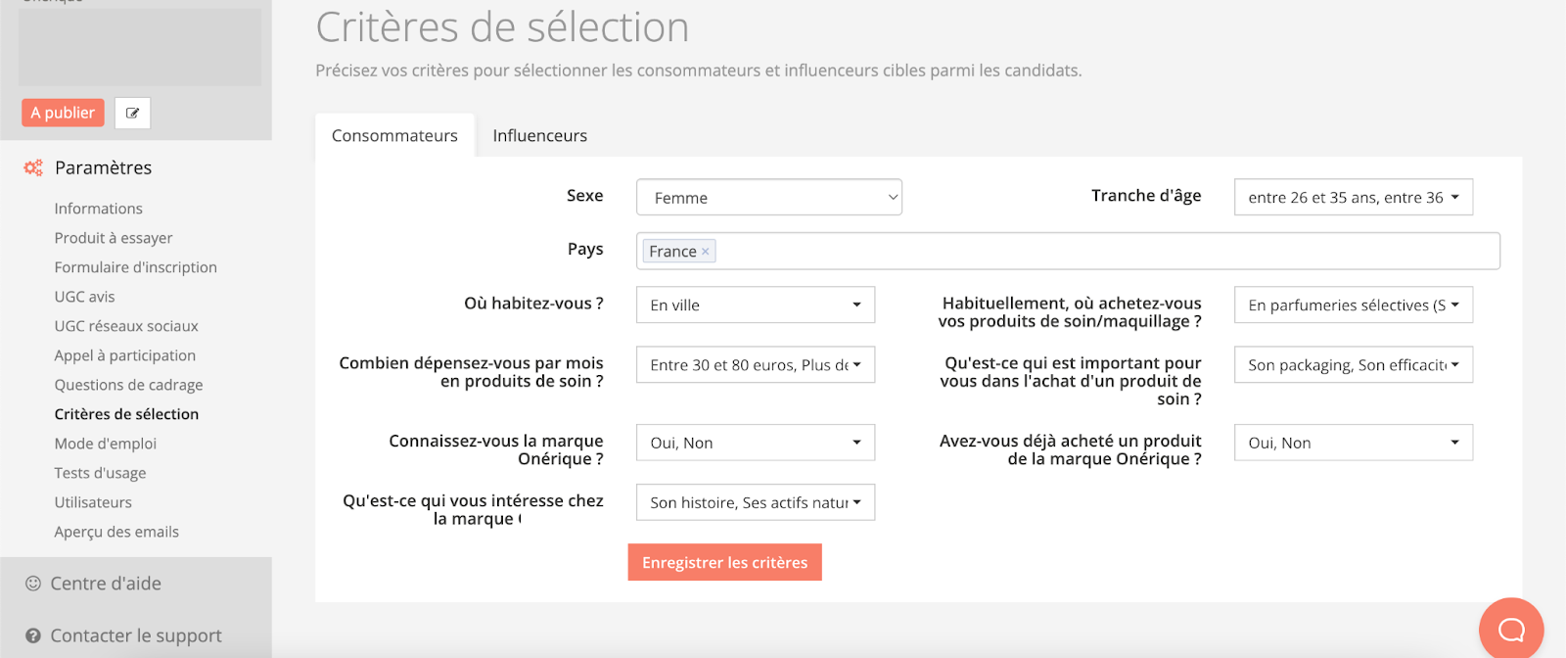Open the Mode d'emploi sidebar link

click(x=106, y=444)
